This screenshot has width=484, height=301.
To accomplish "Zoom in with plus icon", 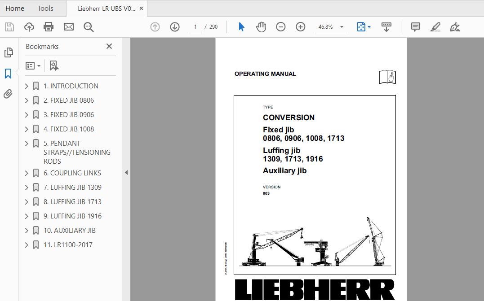I will coord(300,27).
